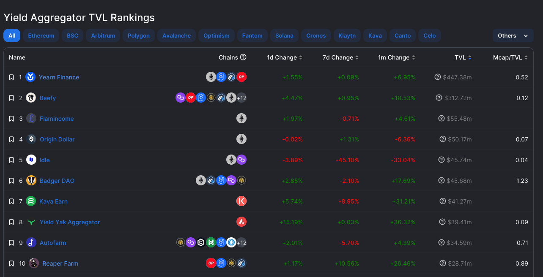The image size is (543, 277).
Task: Click the Flamincome protocol logo
Action: click(31, 118)
